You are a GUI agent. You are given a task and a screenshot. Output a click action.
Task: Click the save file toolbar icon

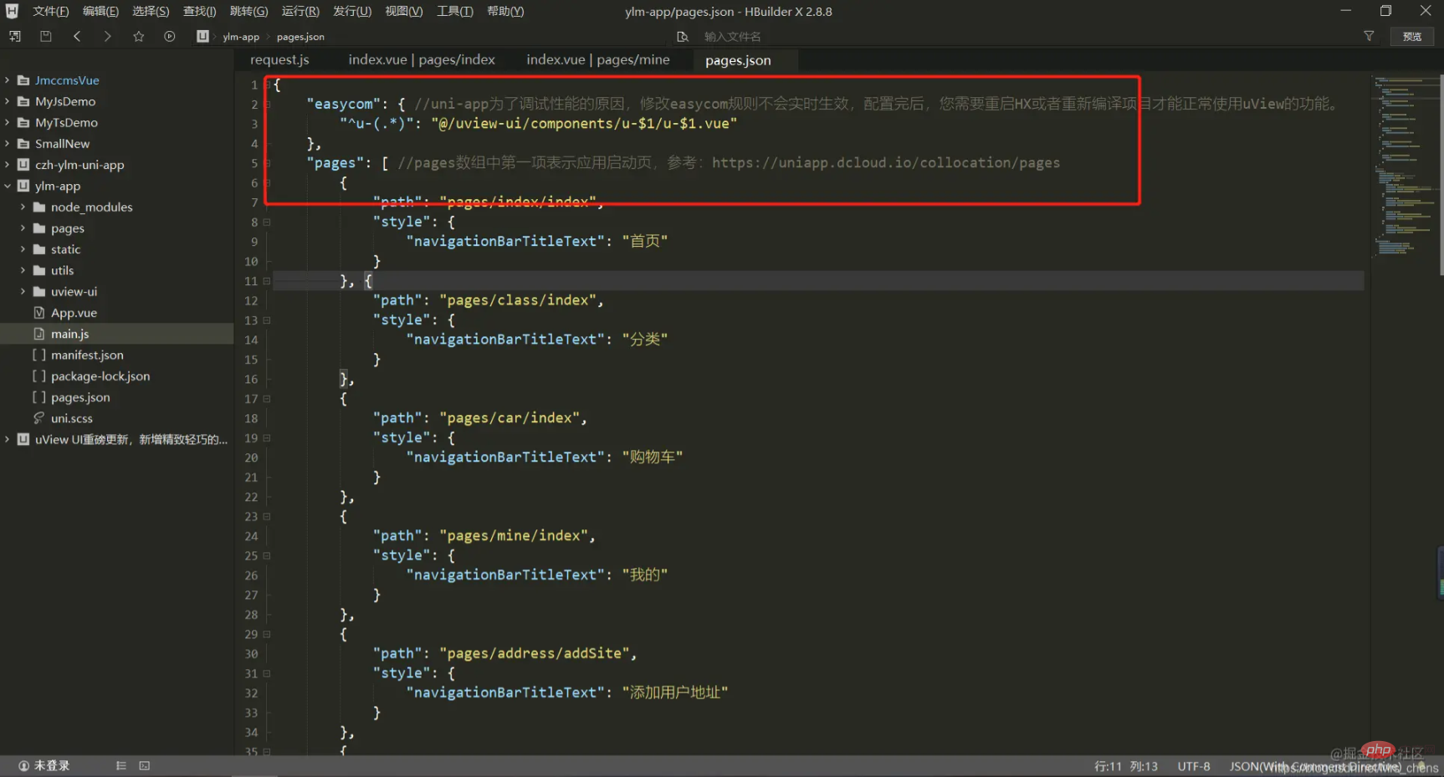coord(46,36)
